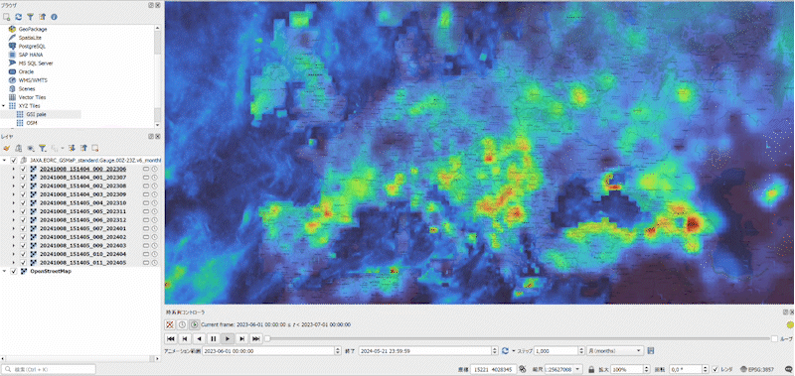
Task: Click the refresh animation range icon
Action: point(505,350)
